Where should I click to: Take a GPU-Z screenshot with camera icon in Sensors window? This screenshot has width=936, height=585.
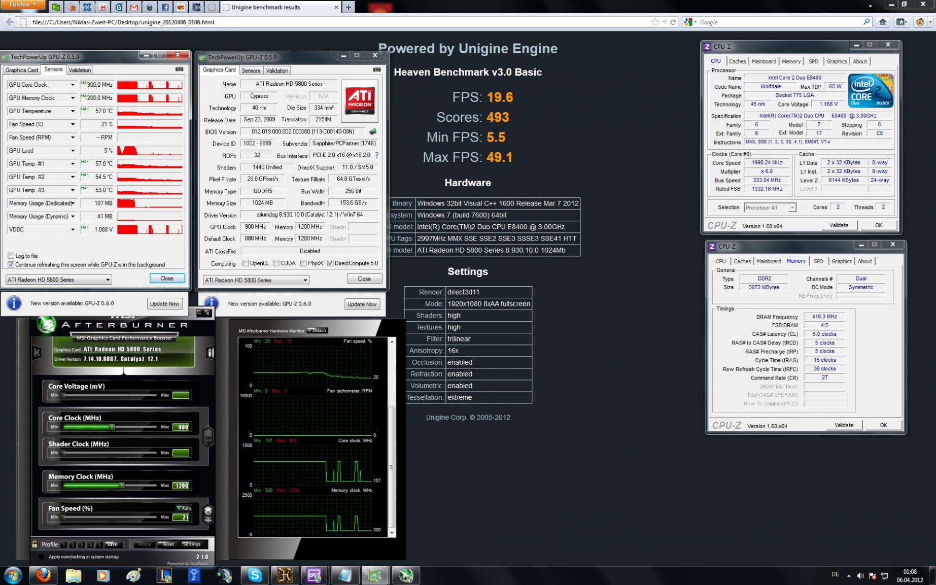coord(179,70)
